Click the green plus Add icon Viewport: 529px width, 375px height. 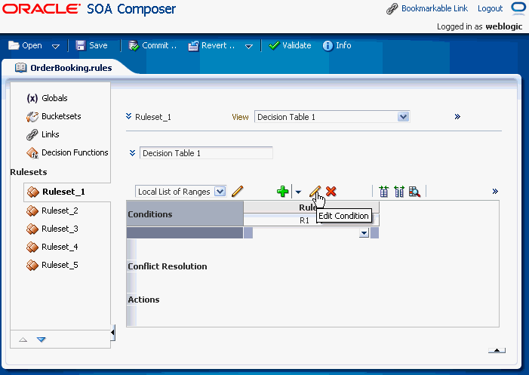[283, 192]
